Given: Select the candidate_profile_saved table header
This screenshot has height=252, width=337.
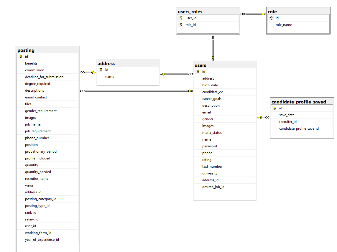Looking at the screenshot, I should [302, 101].
